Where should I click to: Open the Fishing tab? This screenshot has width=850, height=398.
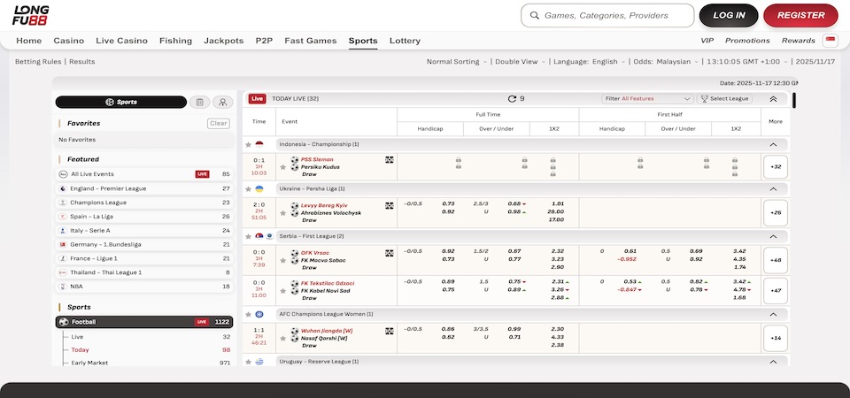pos(175,41)
